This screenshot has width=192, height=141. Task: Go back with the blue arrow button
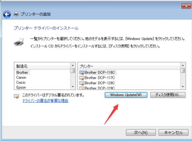pyautogui.click(x=7, y=14)
